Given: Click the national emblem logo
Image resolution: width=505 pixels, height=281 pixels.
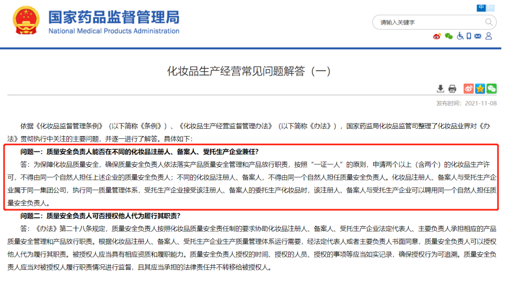Looking at the screenshot, I should (x=26, y=21).
